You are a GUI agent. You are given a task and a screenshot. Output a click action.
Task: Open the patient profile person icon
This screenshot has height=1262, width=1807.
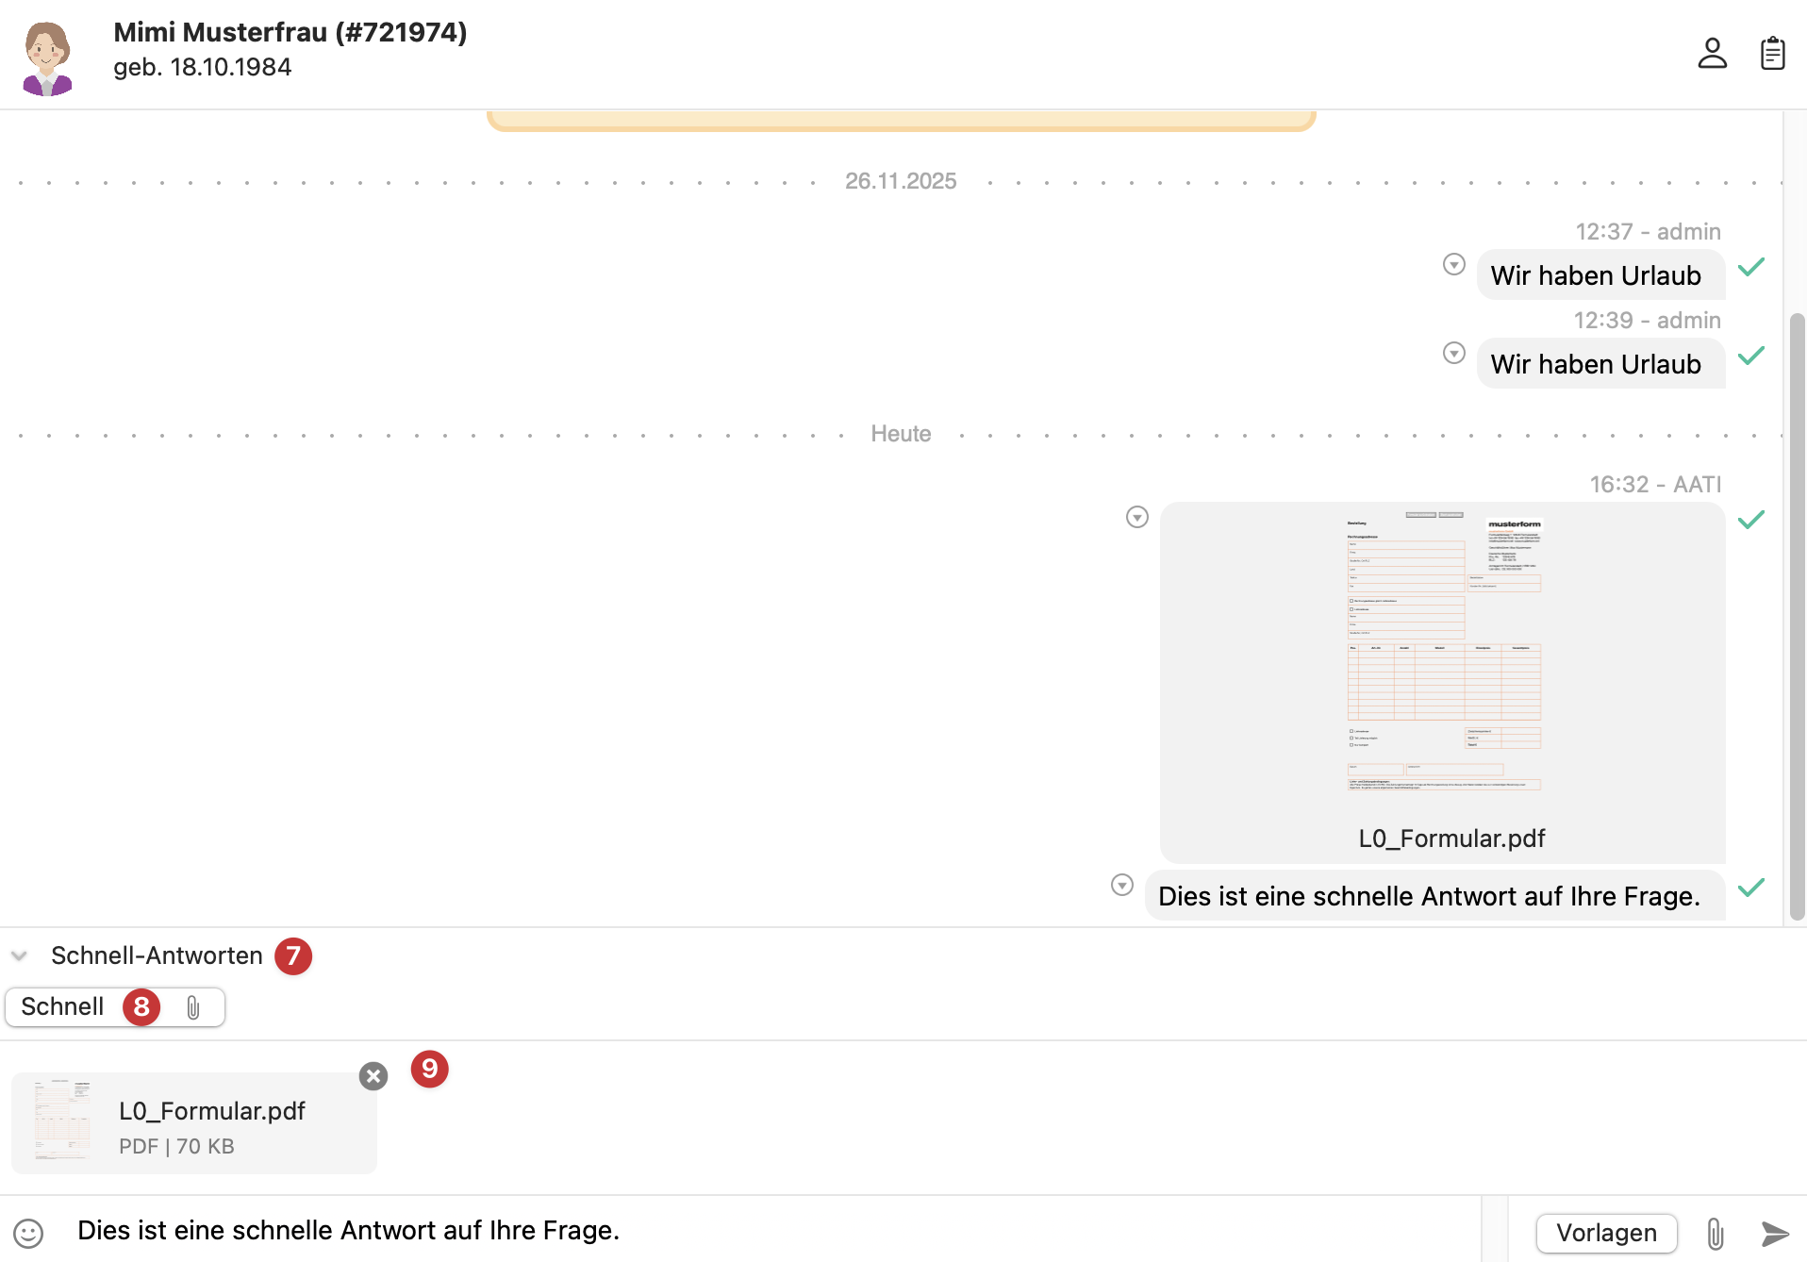click(1712, 54)
